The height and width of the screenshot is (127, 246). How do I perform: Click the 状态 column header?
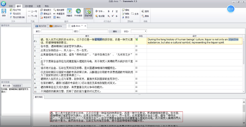141,36
